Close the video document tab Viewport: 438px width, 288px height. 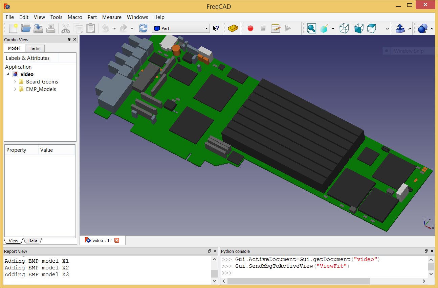click(x=117, y=240)
